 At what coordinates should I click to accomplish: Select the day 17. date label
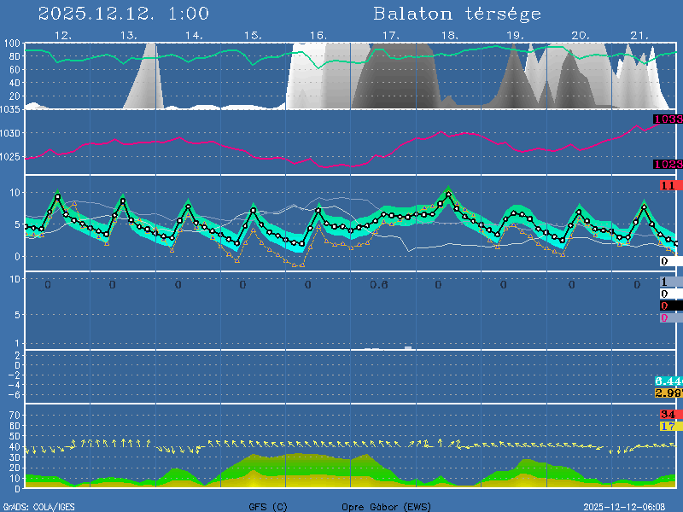pyautogui.click(x=390, y=35)
